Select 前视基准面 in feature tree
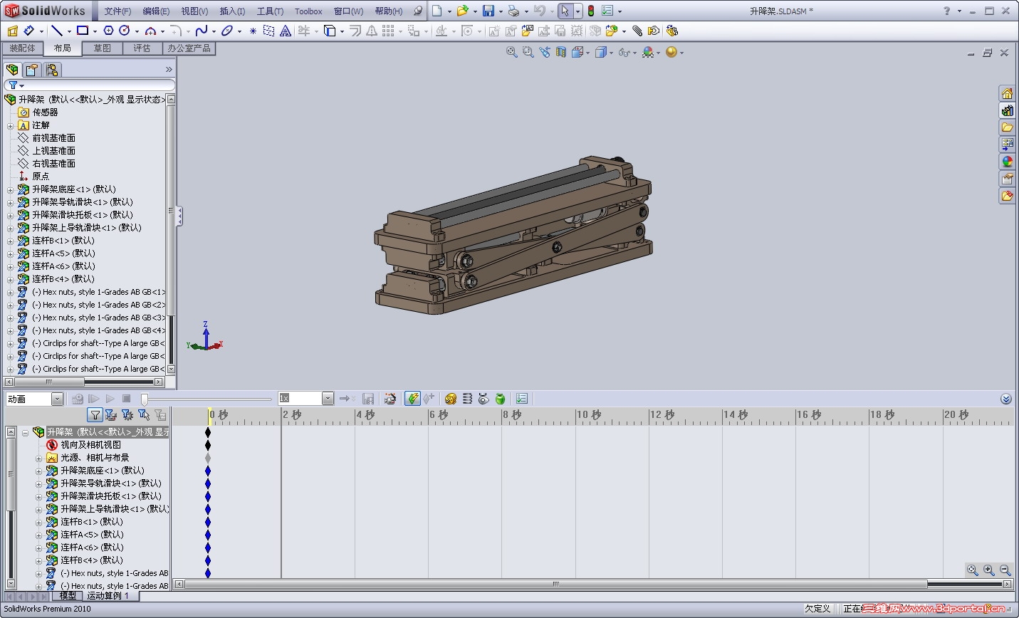 (x=53, y=138)
